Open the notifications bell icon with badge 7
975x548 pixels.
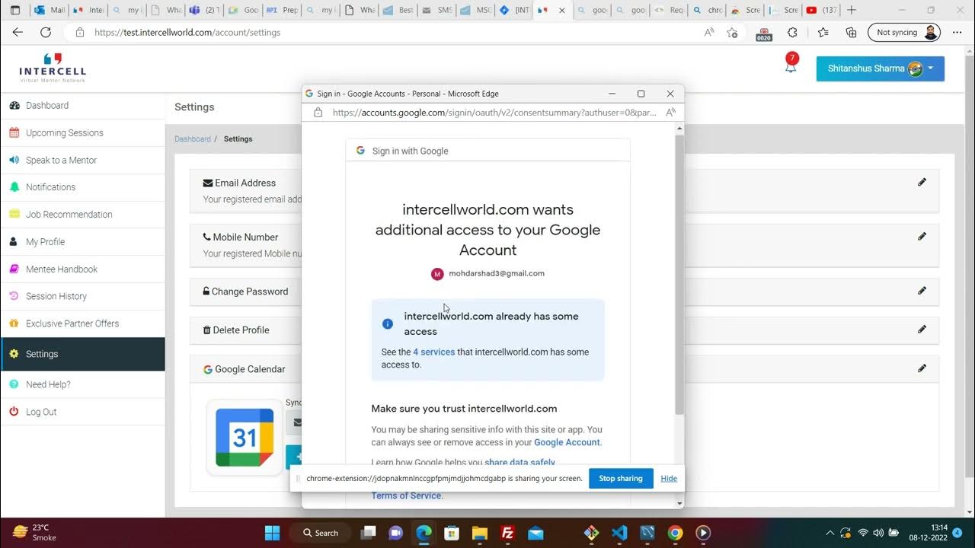791,64
